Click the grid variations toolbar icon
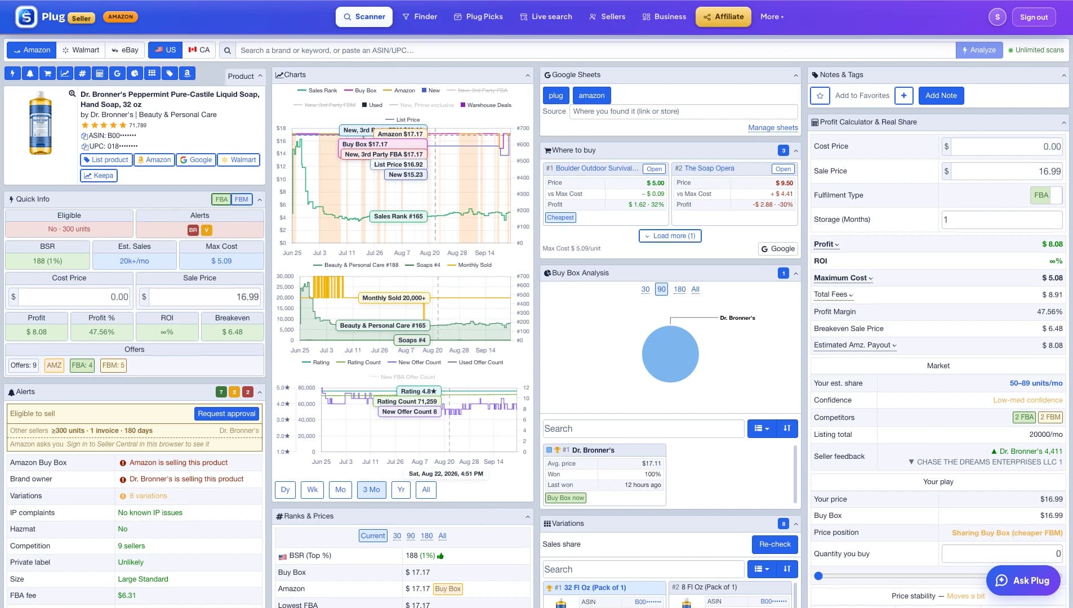 coord(152,73)
